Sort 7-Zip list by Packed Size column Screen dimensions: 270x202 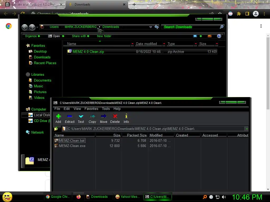(135, 135)
